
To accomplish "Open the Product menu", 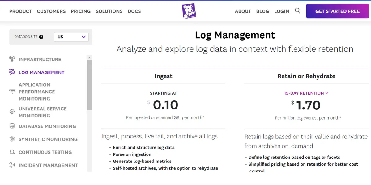I will 20,11.
